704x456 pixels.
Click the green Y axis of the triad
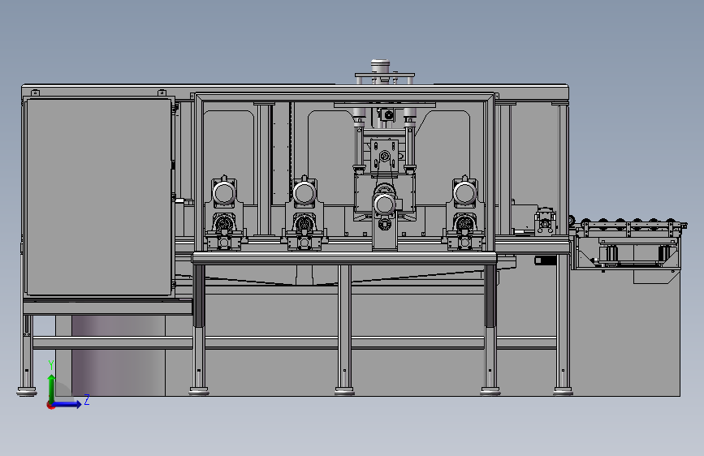[52, 388]
